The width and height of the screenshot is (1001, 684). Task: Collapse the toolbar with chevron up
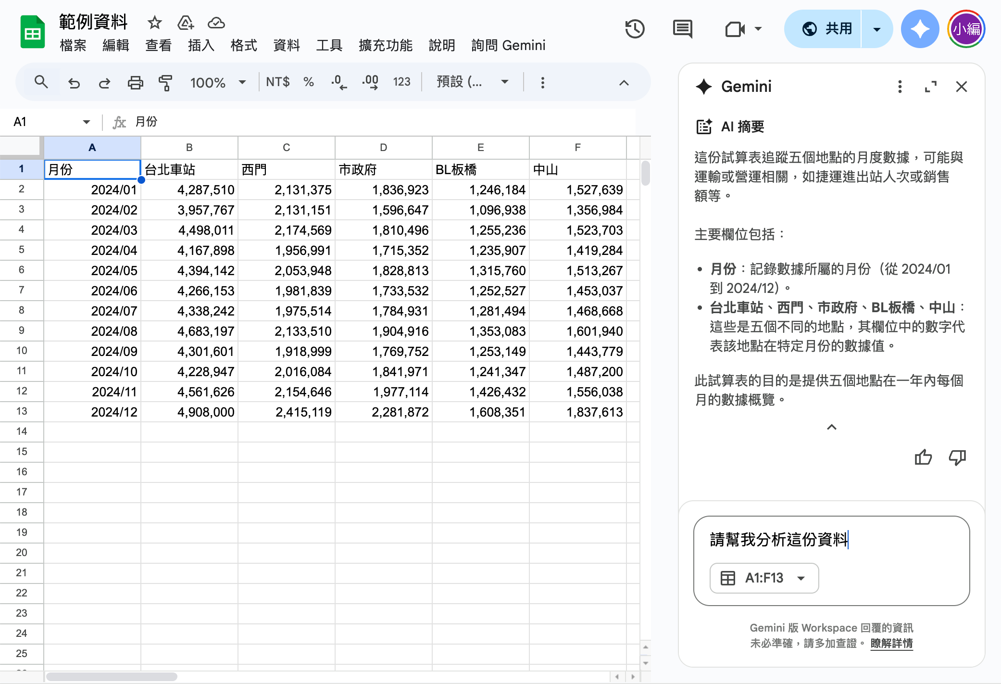[x=624, y=83]
